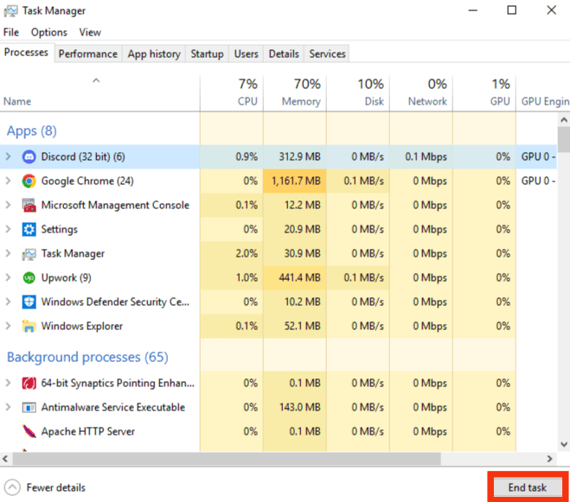This screenshot has height=502, width=570.
Task: Click the Background processes (65) heading
Action: 87,358
